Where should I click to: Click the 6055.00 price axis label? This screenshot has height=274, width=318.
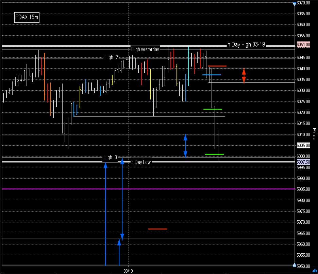tap(303, 36)
